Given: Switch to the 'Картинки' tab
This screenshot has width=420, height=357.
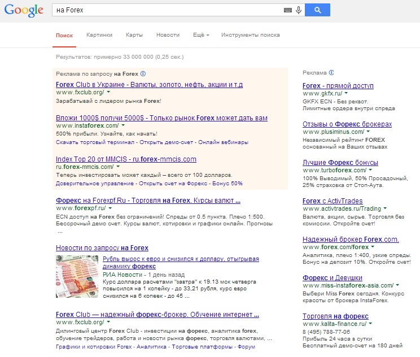Looking at the screenshot, I should click(99, 35).
